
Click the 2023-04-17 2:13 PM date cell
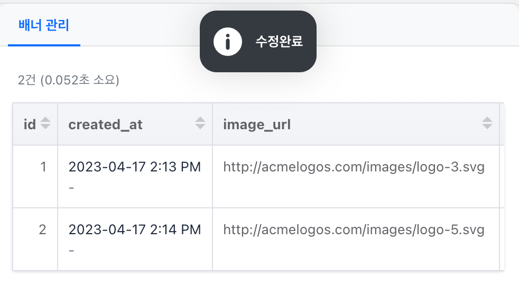(x=135, y=167)
